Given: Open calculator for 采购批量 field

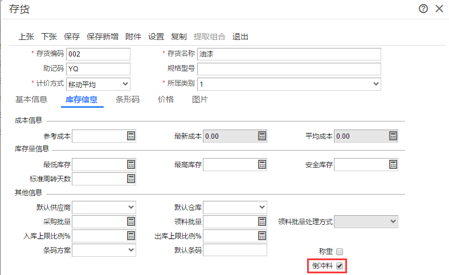Looking at the screenshot, I should (x=131, y=221).
